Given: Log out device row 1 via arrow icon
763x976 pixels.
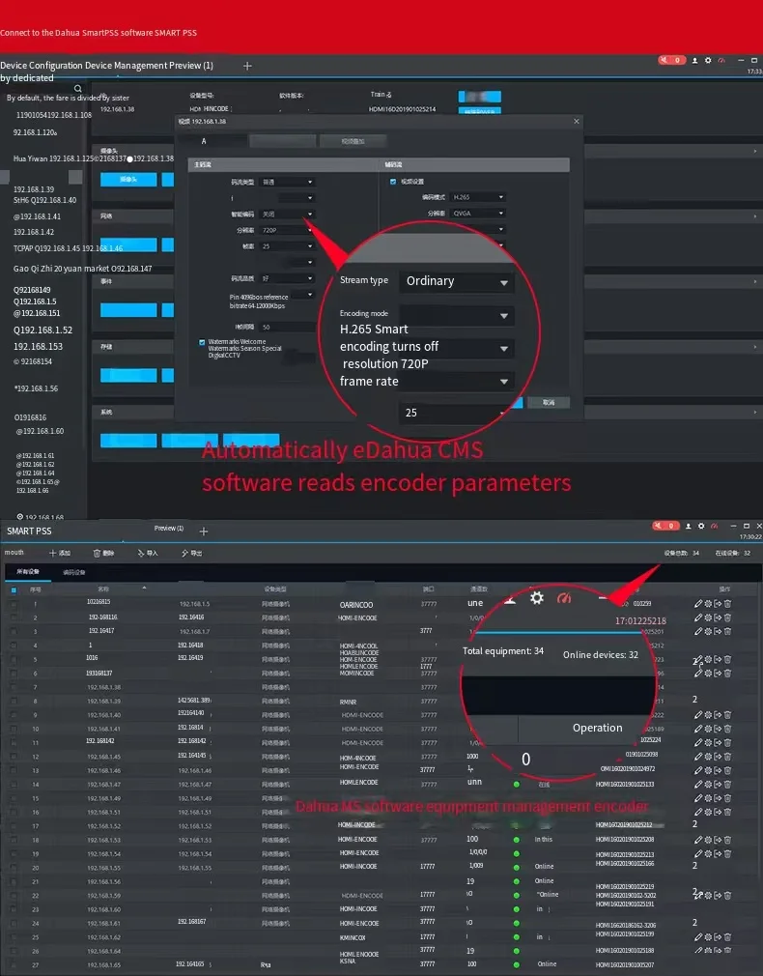Looking at the screenshot, I should point(718,603).
